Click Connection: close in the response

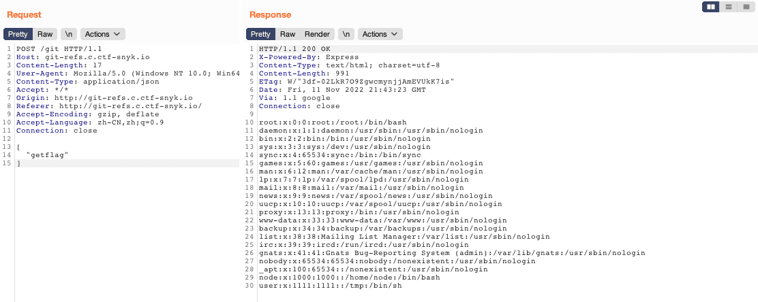(x=299, y=106)
